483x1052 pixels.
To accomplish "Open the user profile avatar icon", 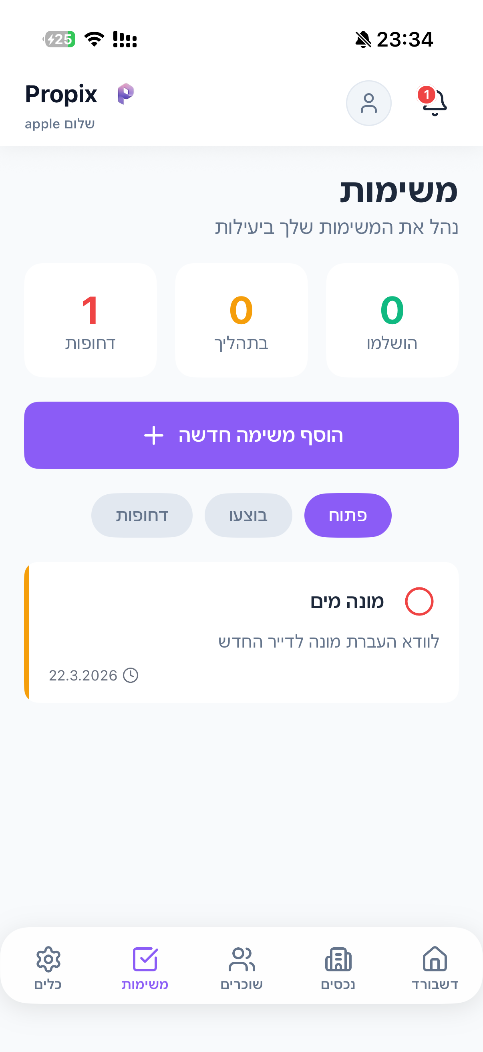I will [368, 103].
